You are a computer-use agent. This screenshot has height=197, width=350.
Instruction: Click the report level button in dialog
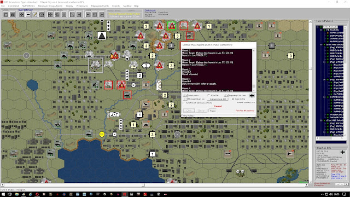click(x=218, y=99)
